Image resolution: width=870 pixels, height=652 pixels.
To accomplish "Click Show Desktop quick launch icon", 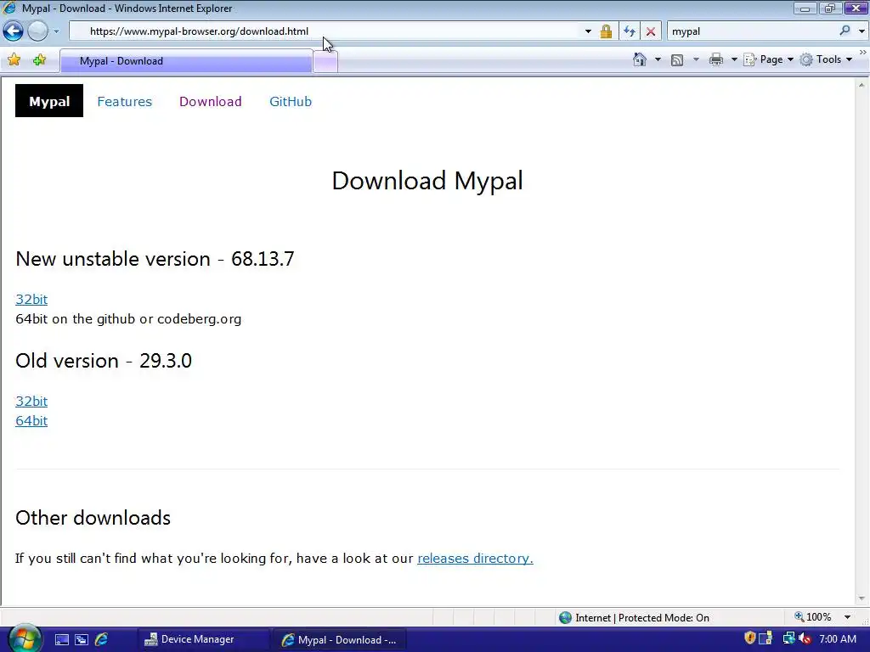I will (61, 640).
